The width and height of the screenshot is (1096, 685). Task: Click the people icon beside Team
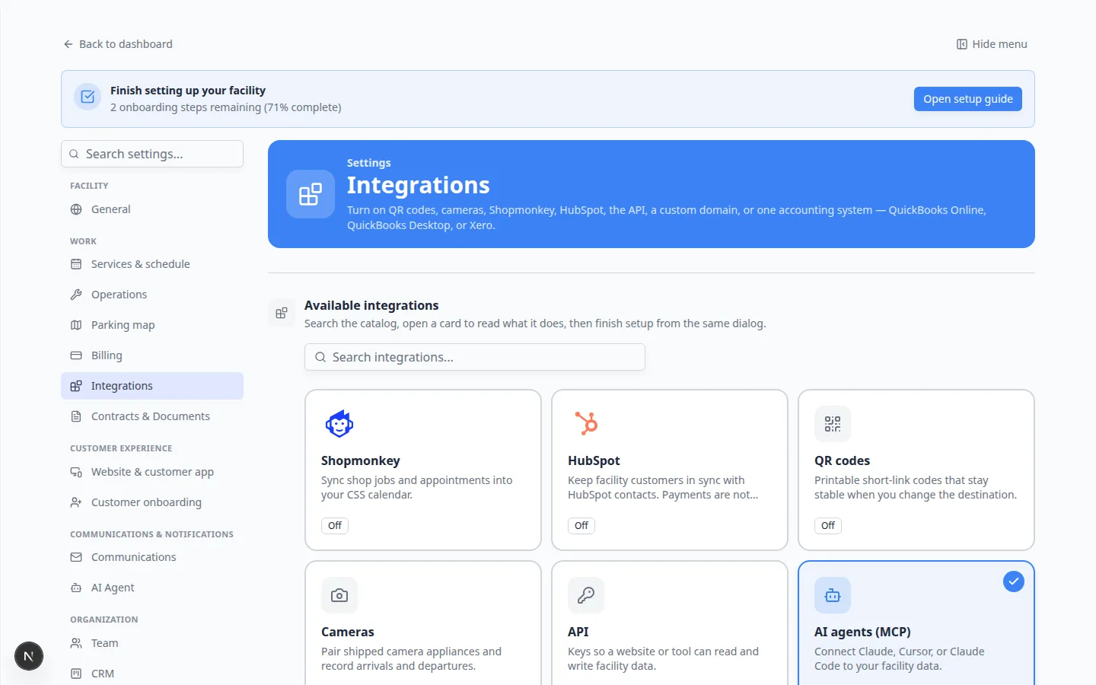(76, 643)
